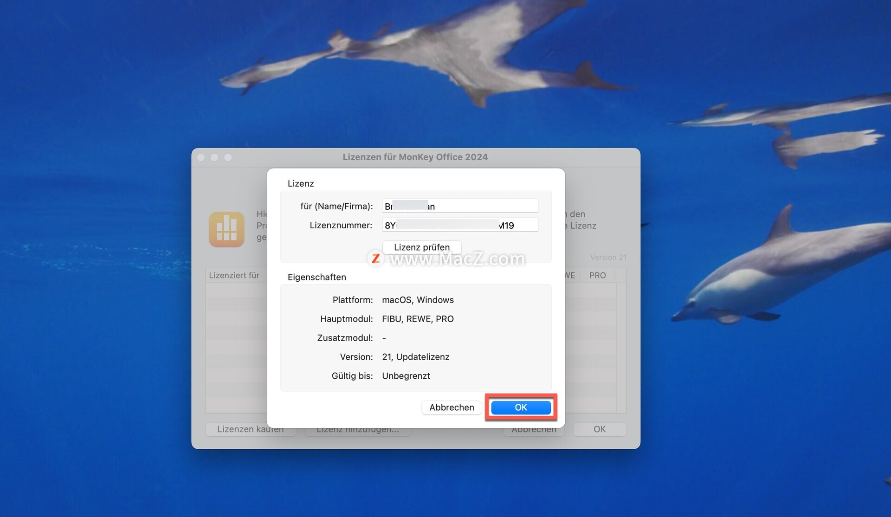Select the macOS, Windows platform value
Viewport: 891px width, 517px height.
pyautogui.click(x=418, y=300)
